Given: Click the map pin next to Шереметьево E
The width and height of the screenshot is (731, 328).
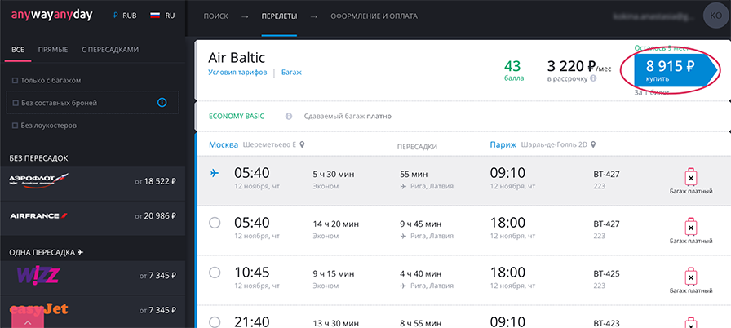Looking at the screenshot, I should click(302, 145).
